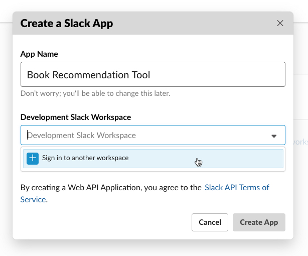Click the Create App button
308x256 pixels.
point(259,222)
